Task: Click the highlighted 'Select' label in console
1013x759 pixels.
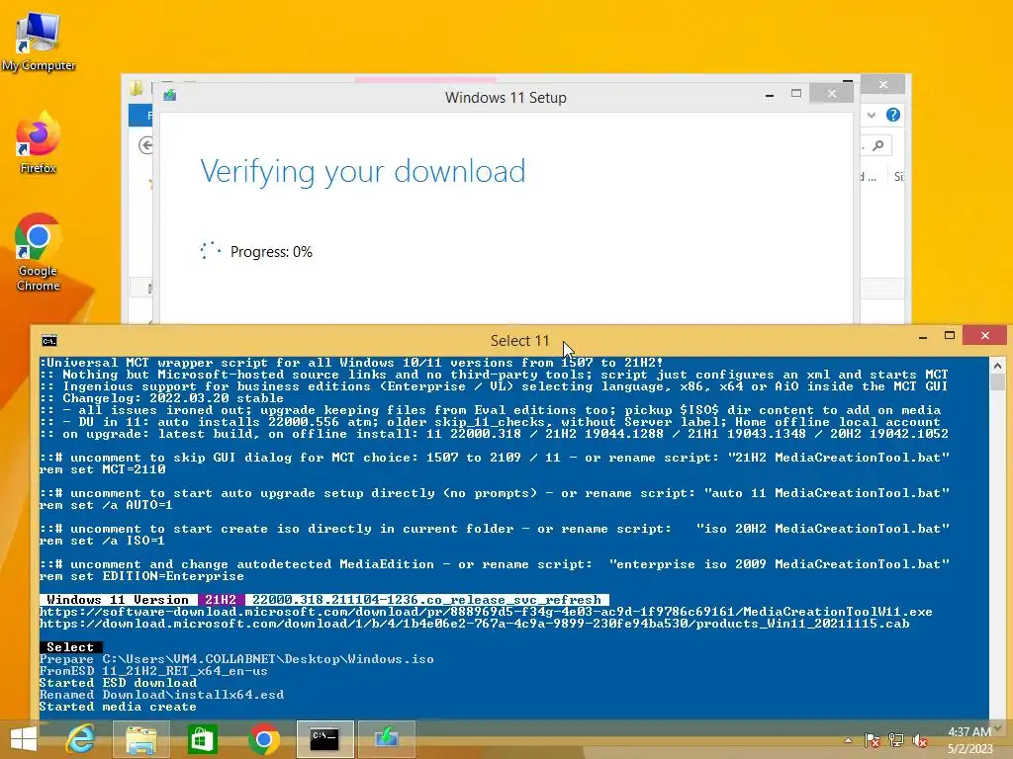Action: (x=70, y=646)
